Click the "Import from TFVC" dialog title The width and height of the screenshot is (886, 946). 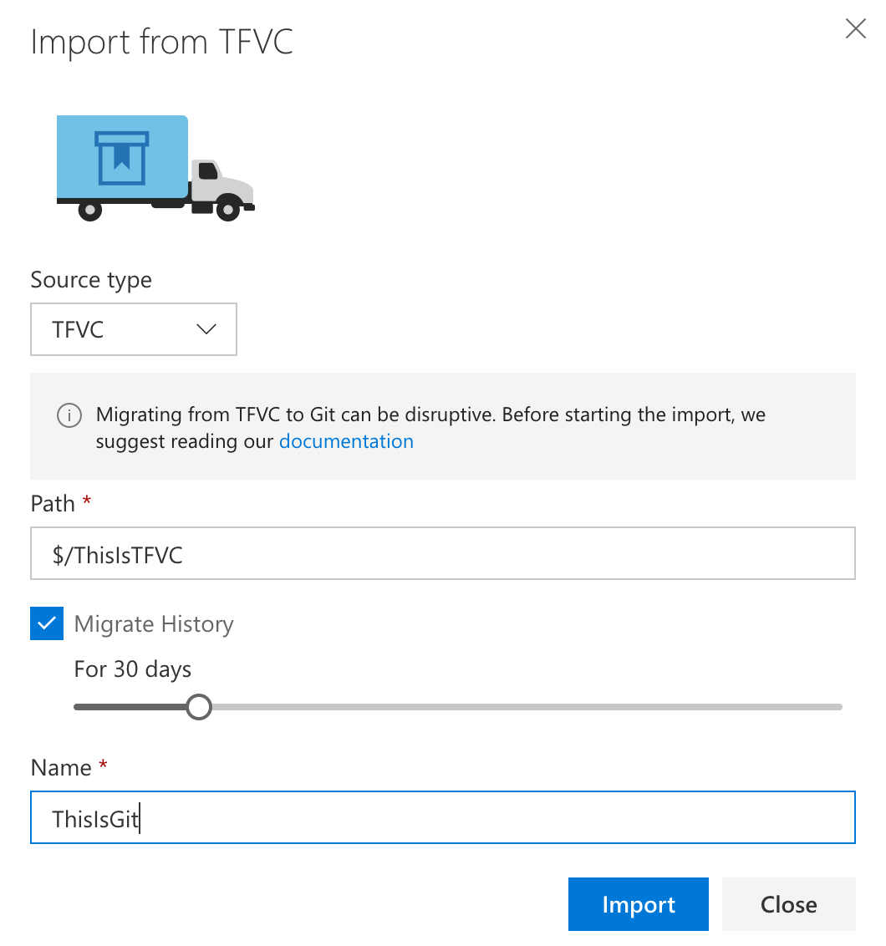pyautogui.click(x=162, y=42)
